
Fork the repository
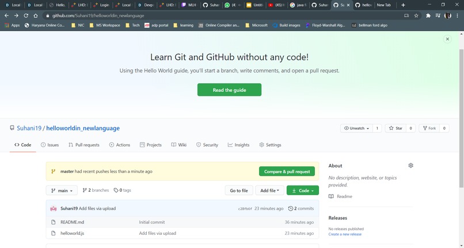coord(429,129)
